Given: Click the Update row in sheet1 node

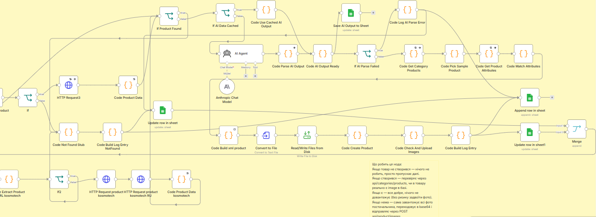Looking at the screenshot, I should (529, 132).
